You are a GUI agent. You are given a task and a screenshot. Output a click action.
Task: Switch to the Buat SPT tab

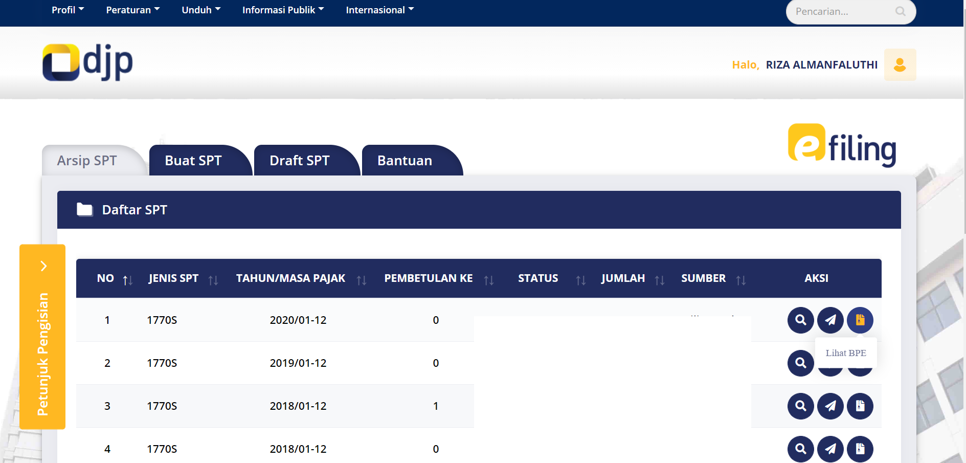(193, 161)
